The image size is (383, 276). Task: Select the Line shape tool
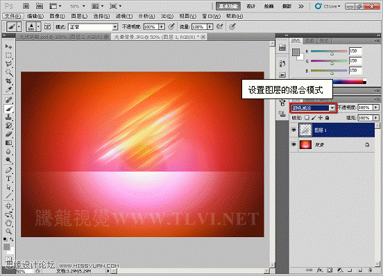click(8, 196)
